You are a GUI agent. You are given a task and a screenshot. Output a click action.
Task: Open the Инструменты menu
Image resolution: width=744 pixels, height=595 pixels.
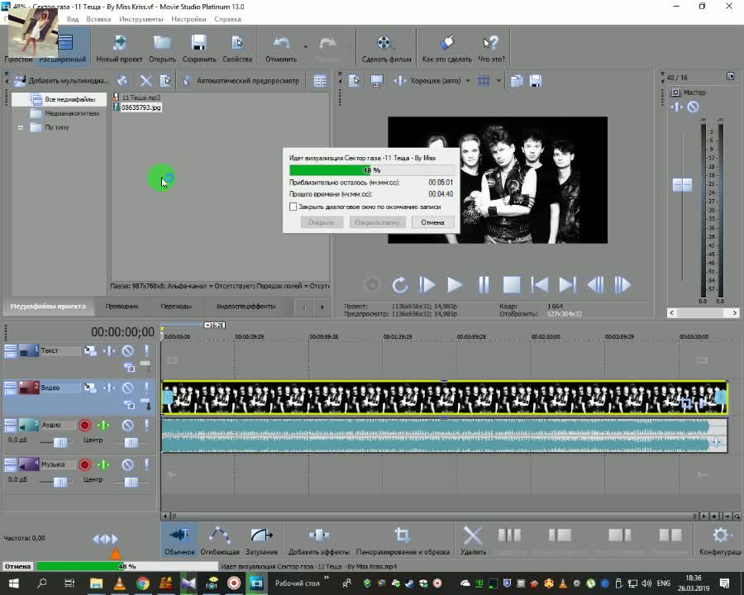[x=141, y=18]
